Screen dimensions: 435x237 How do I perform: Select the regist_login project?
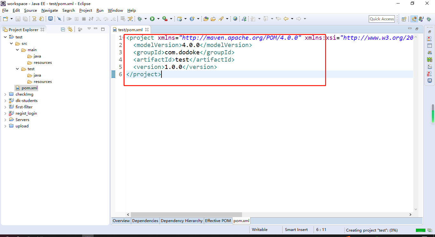pos(26,113)
